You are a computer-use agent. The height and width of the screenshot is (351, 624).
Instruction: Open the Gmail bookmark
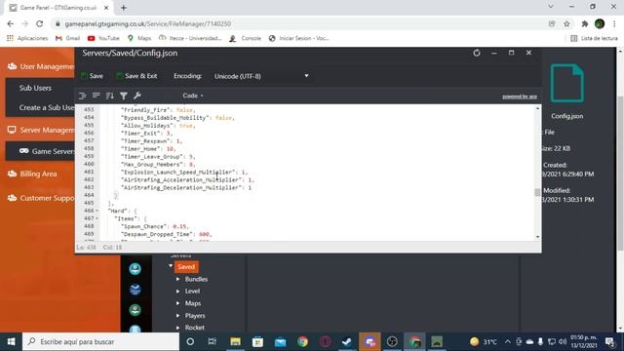click(x=67, y=38)
